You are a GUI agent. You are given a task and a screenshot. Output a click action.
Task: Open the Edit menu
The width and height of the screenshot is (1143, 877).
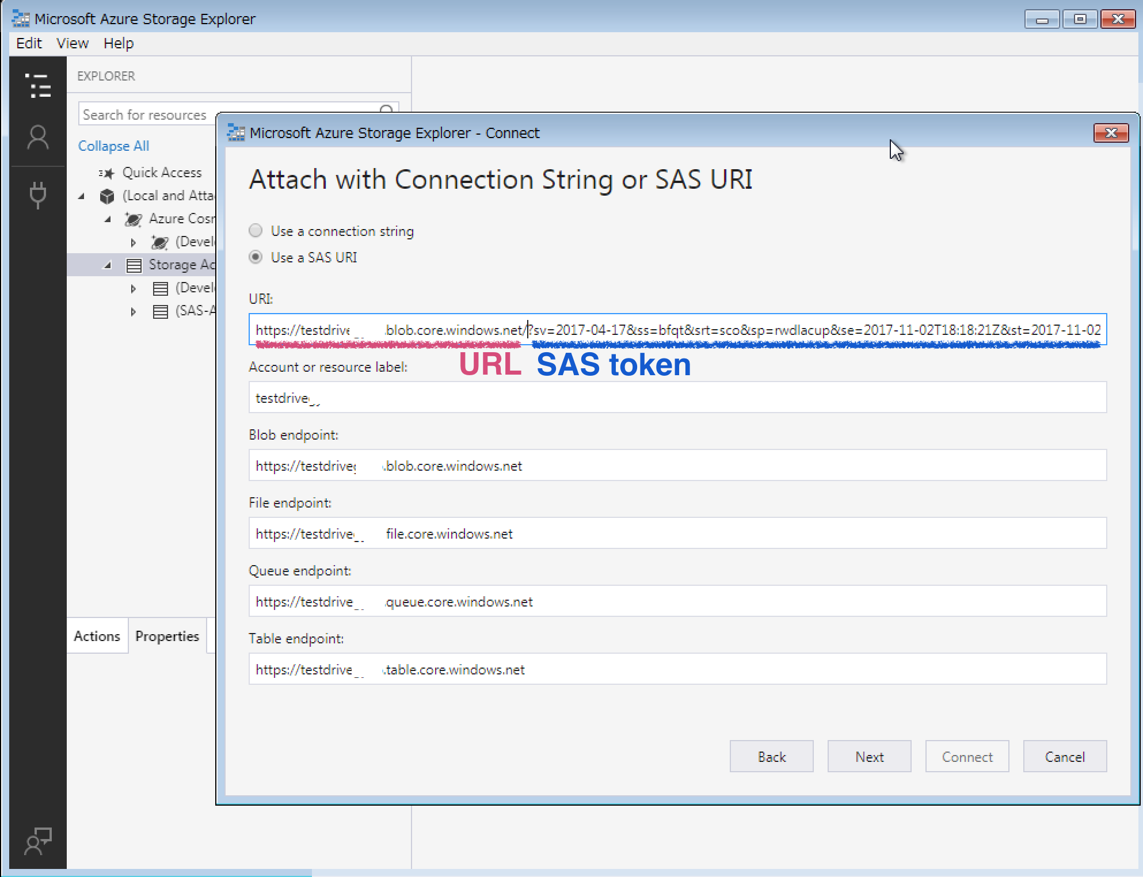[29, 43]
